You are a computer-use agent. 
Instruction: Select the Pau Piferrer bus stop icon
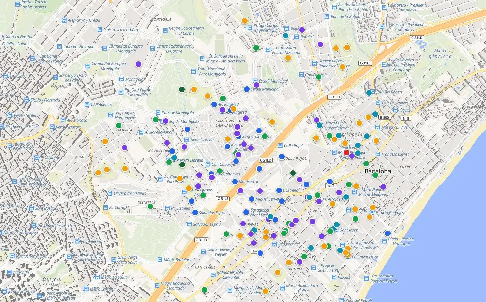coord(77,241)
